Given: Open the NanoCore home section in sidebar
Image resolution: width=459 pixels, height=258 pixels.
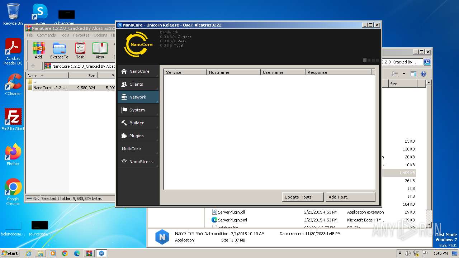Looking at the screenshot, I should point(138,71).
